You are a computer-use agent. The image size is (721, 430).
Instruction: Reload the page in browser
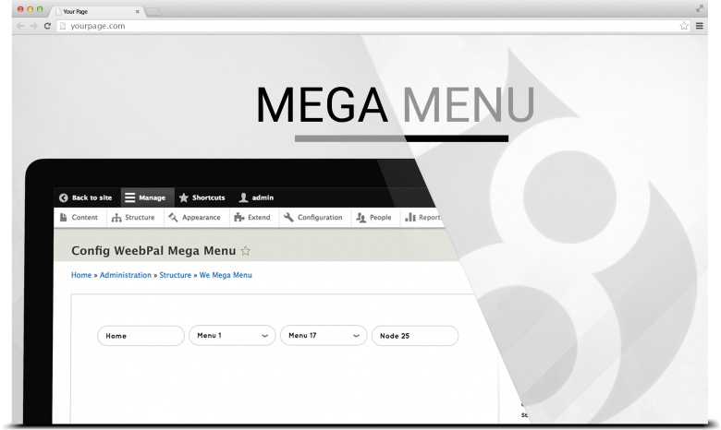(x=47, y=26)
